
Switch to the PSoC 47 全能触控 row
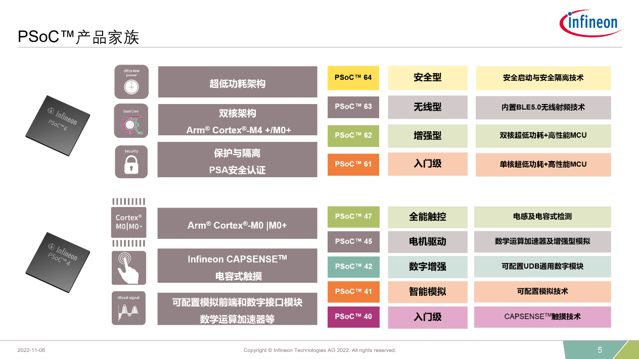pyautogui.click(x=427, y=217)
